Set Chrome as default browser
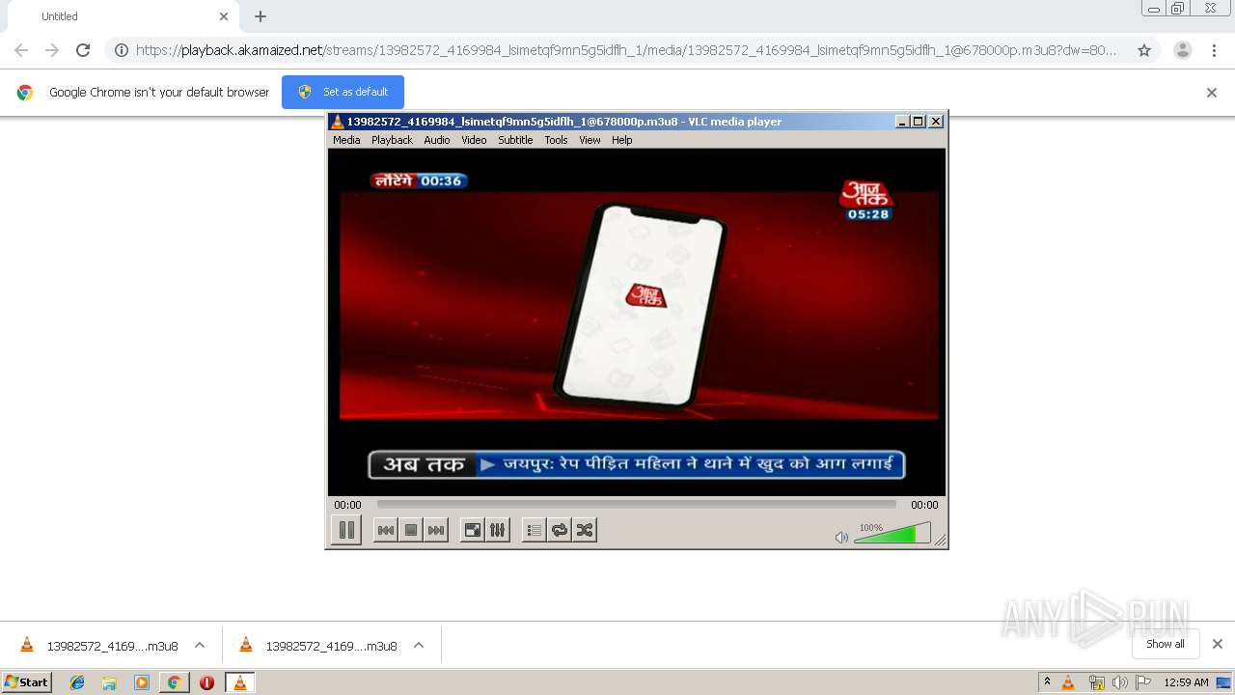Image resolution: width=1235 pixels, height=695 pixels. pyautogui.click(x=343, y=92)
